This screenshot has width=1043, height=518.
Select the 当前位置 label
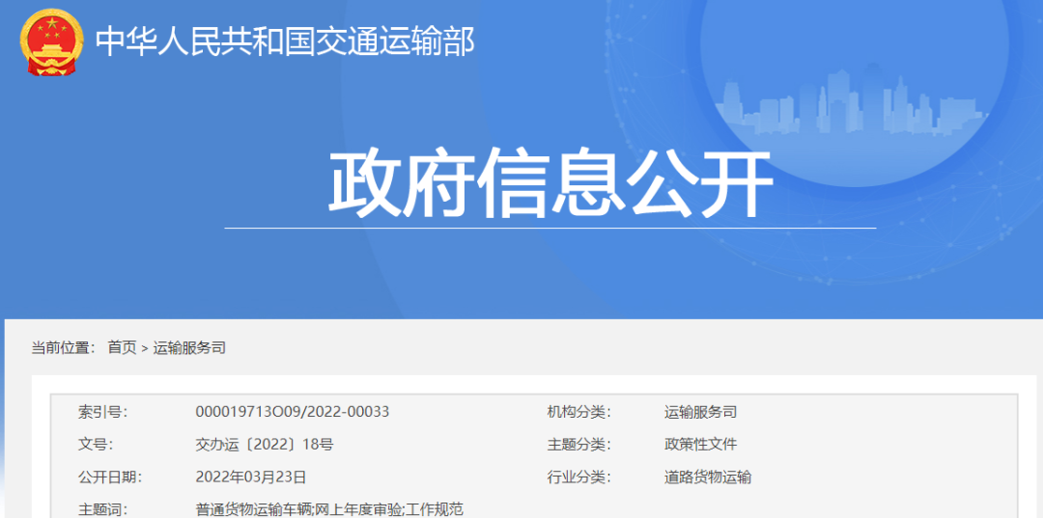pyautogui.click(x=63, y=347)
